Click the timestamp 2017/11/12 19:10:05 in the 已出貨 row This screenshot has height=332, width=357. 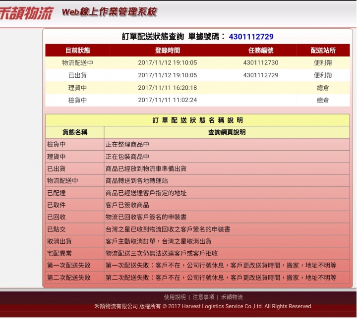point(168,75)
